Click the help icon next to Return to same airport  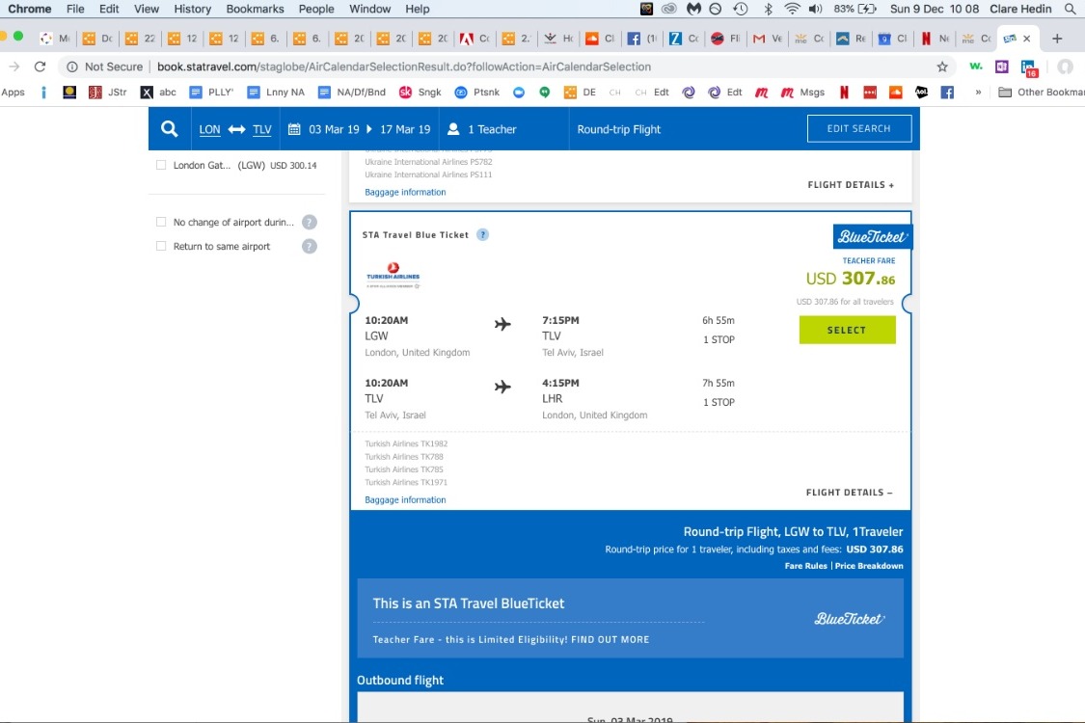click(x=310, y=247)
